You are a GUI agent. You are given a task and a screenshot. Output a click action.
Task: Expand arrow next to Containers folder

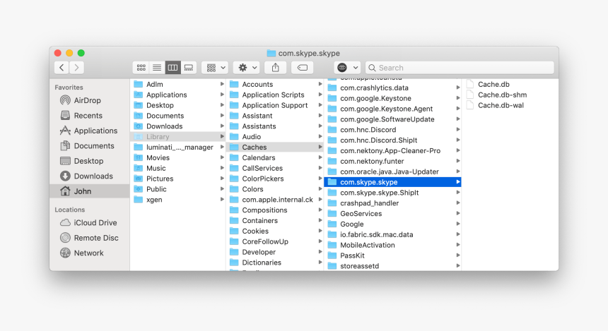click(320, 220)
